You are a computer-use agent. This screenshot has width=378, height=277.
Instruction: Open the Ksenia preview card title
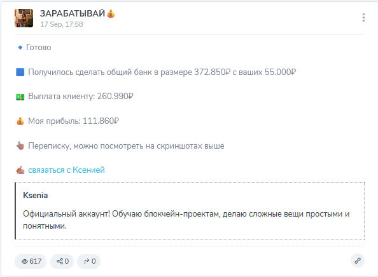(x=36, y=195)
